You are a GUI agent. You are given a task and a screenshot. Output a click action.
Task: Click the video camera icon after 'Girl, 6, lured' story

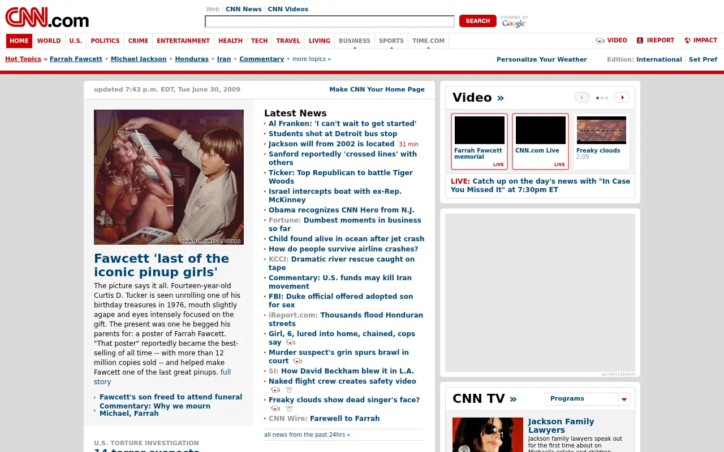click(x=291, y=342)
